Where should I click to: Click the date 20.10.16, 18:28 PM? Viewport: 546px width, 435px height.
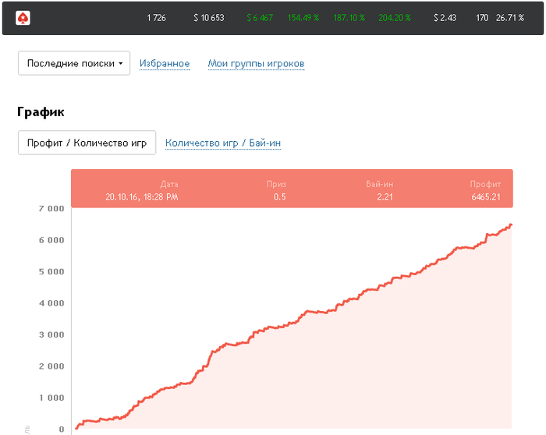pyautogui.click(x=142, y=197)
